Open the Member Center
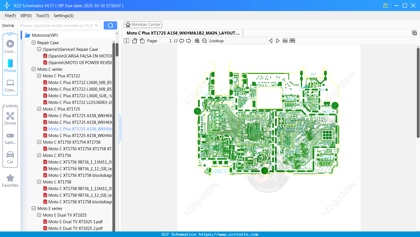420x237 pixels. (x=143, y=25)
